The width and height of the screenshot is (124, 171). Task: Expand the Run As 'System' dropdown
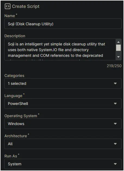pos(63,164)
